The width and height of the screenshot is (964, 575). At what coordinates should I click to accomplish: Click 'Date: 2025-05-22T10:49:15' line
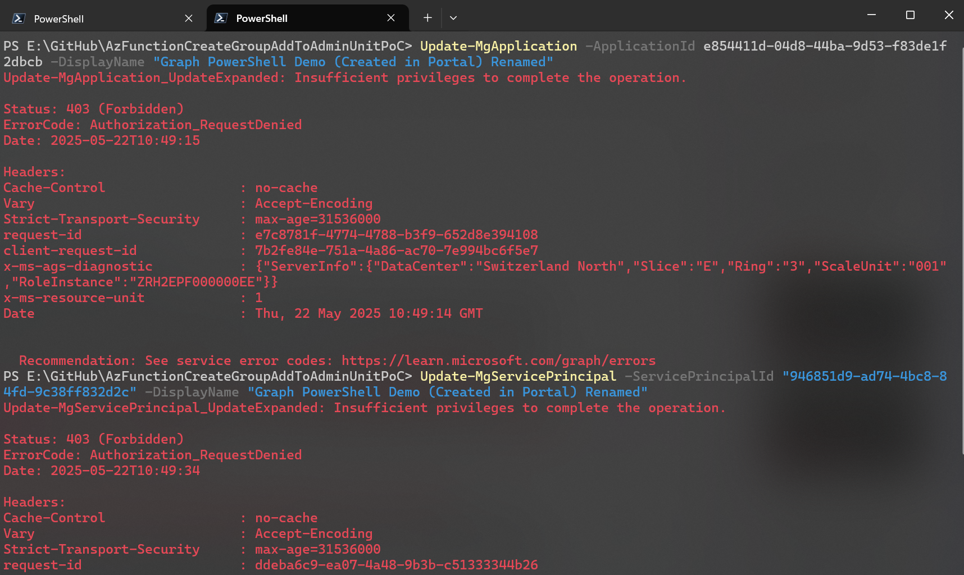click(102, 140)
